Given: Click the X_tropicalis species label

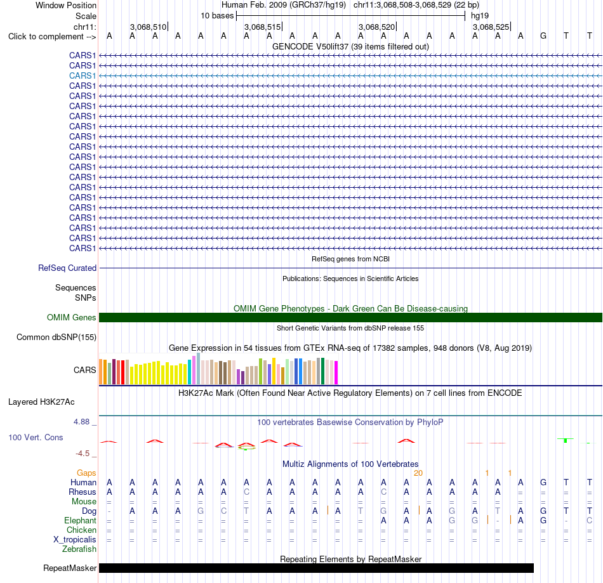Looking at the screenshot, I should [x=75, y=540].
